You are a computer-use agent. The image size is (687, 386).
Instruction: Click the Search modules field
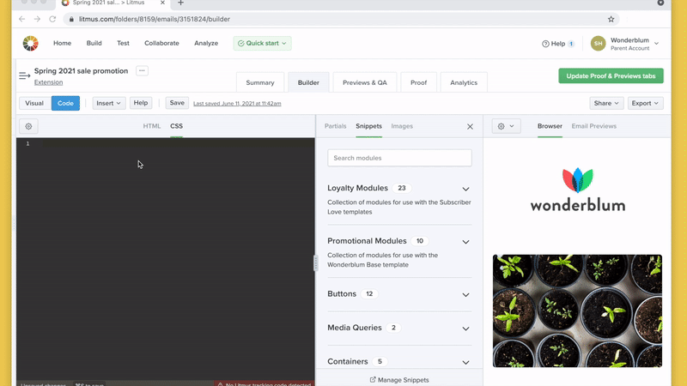click(x=399, y=158)
